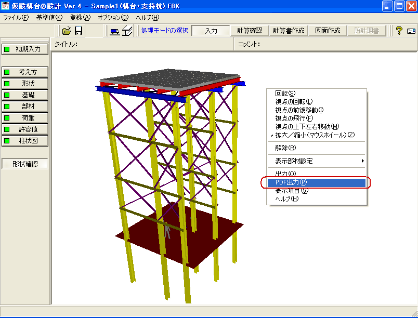
Task: Open the 荷重 input button
Action: (25, 118)
